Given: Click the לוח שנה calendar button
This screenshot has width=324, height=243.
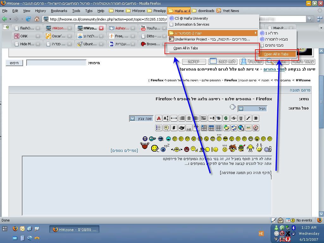Looking at the screenshot, I should tap(222, 61).
